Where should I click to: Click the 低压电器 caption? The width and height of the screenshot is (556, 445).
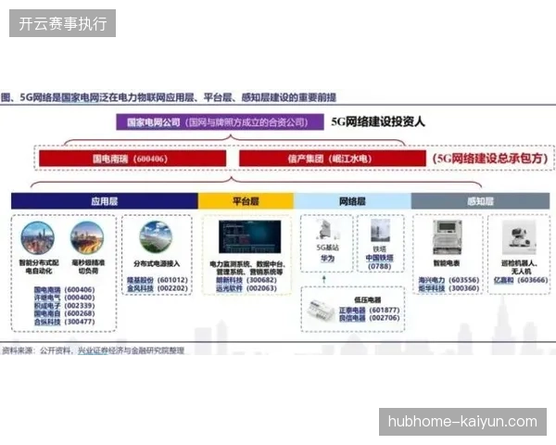click(x=367, y=300)
